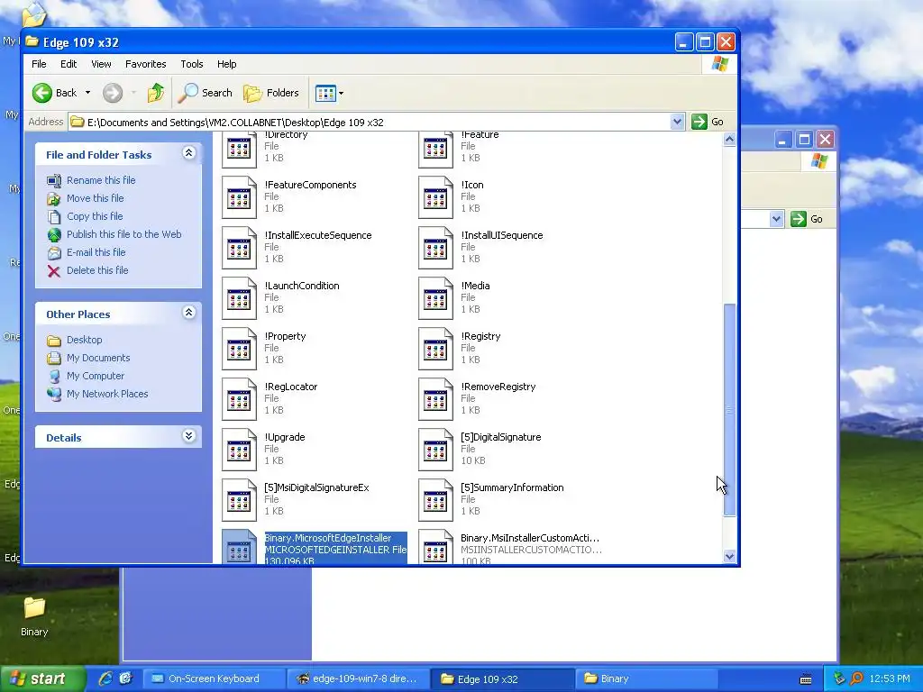Viewport: 923px width, 692px height.
Task: Open the Help menu
Action: pos(226,64)
